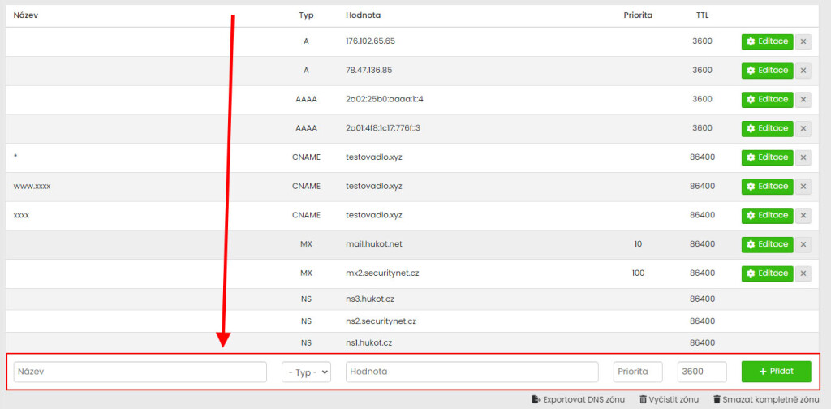Delete the www.xxxx CNAME record

(x=803, y=187)
